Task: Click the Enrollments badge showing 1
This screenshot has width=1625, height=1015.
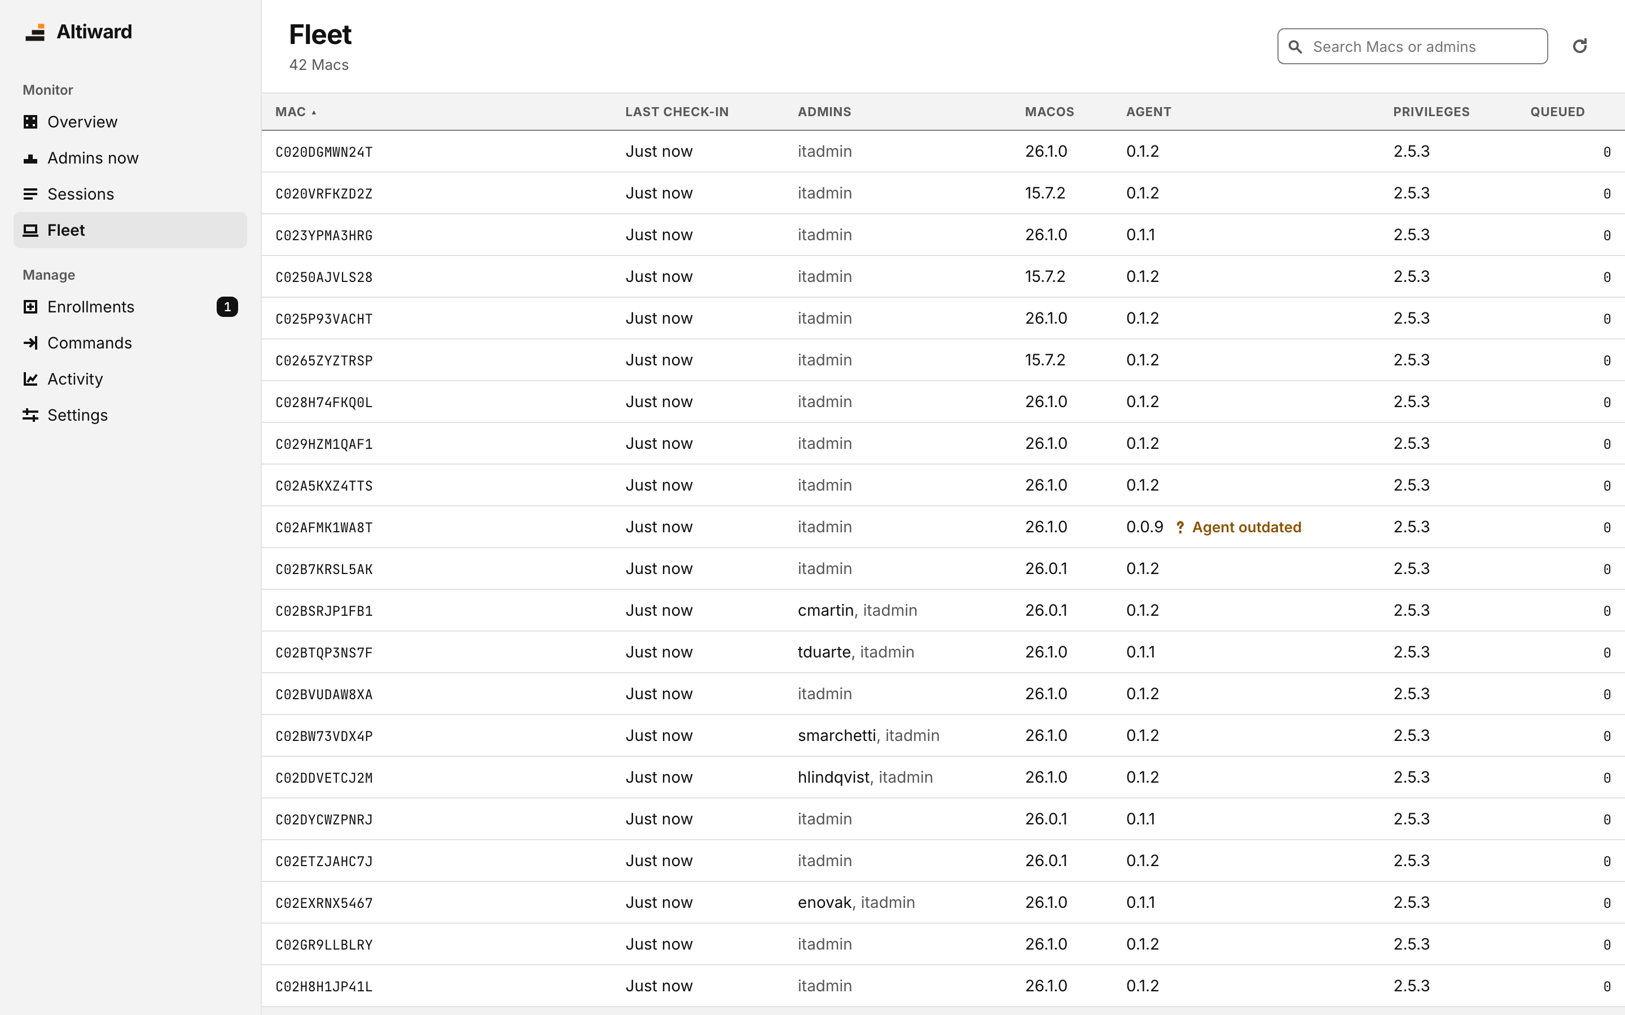Action: [227, 307]
